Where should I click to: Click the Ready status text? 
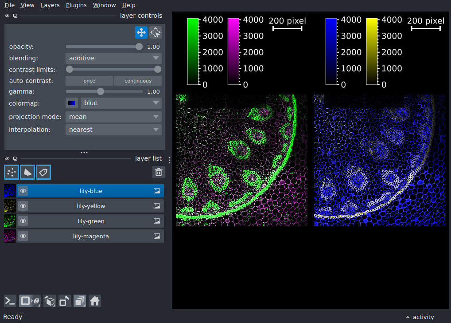(13, 317)
